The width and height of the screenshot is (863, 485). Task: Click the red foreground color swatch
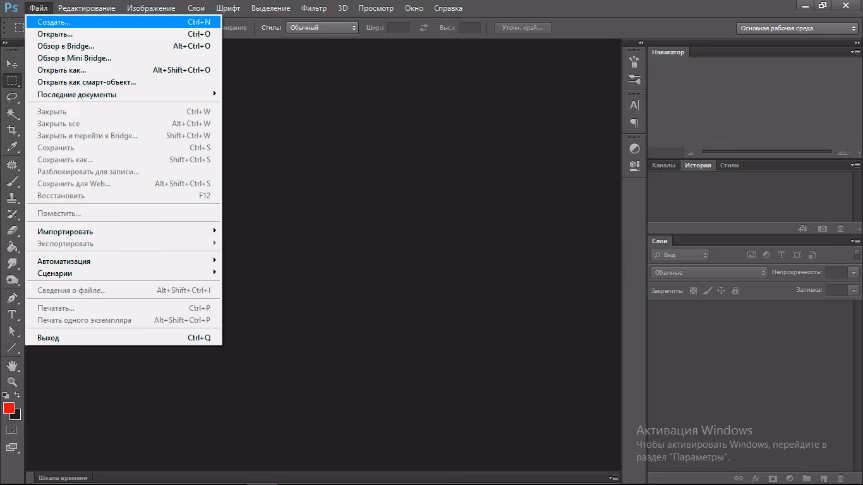coord(8,408)
